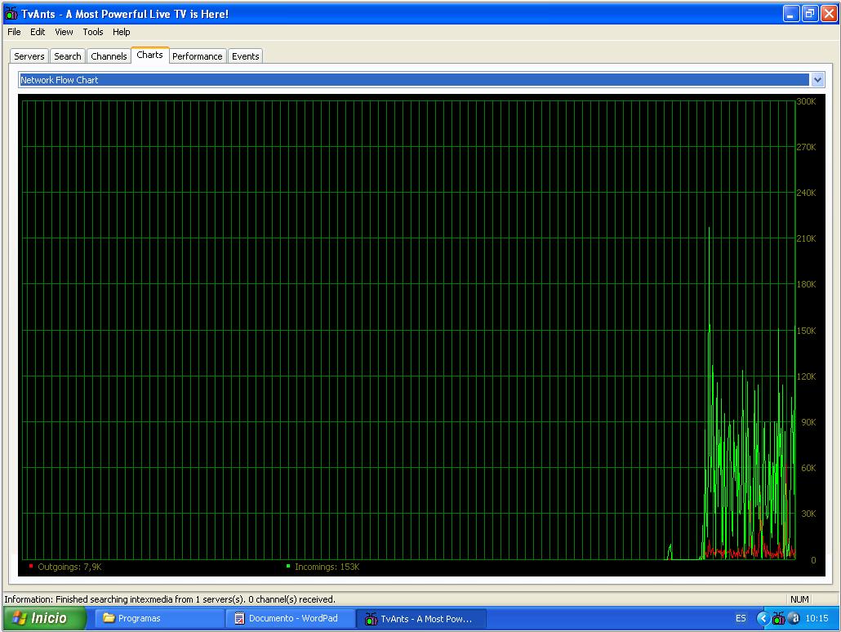The width and height of the screenshot is (841, 632).
Task: Expand hidden tray icons arrow
Action: tap(762, 619)
